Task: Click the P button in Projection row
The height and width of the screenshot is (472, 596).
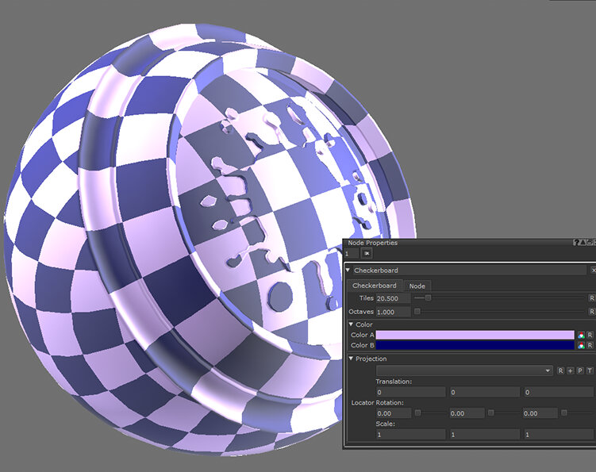Action: point(580,370)
